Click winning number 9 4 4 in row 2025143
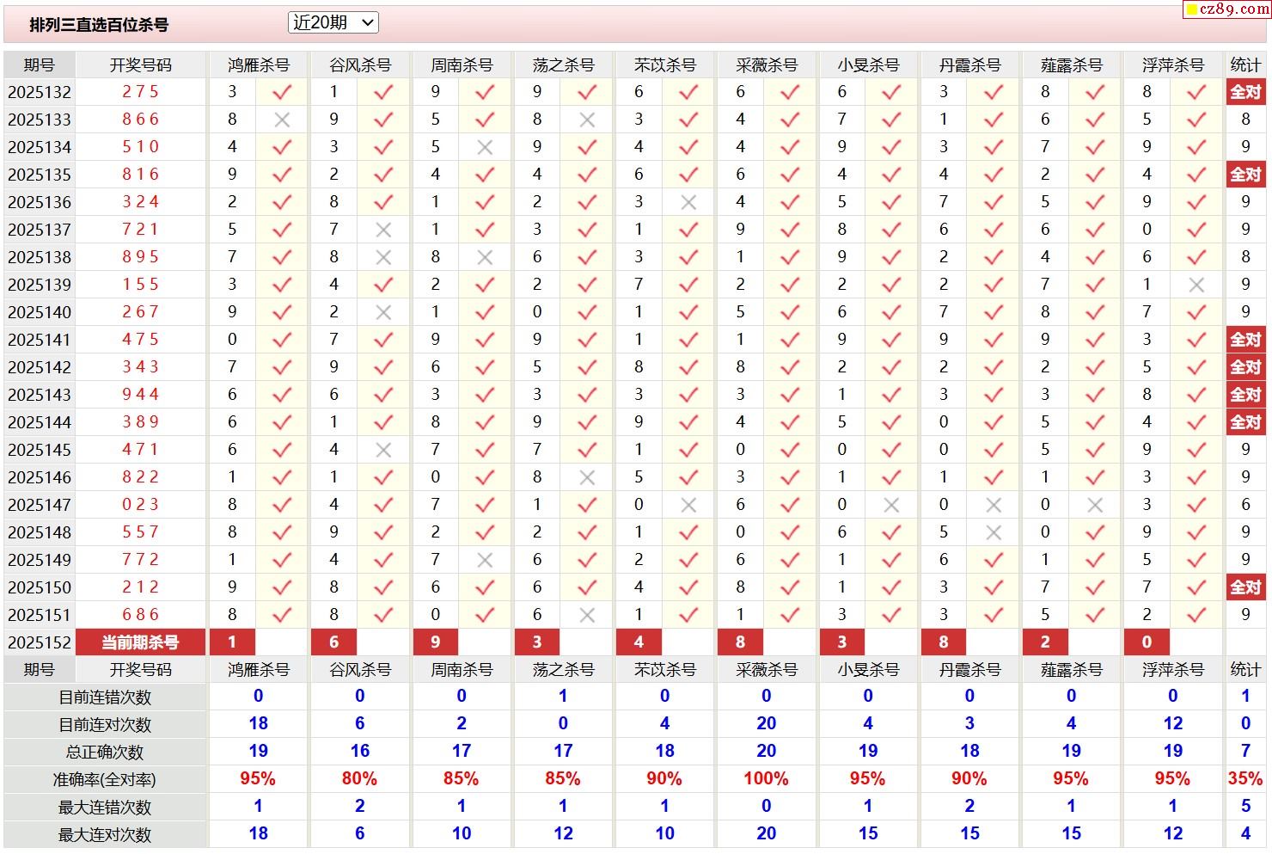This screenshot has height=854, width=1272. point(141,395)
